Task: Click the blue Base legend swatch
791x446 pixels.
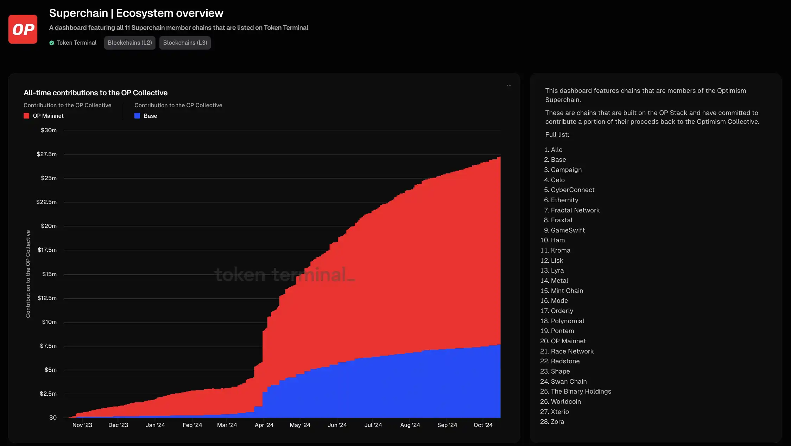Action: pyautogui.click(x=137, y=116)
